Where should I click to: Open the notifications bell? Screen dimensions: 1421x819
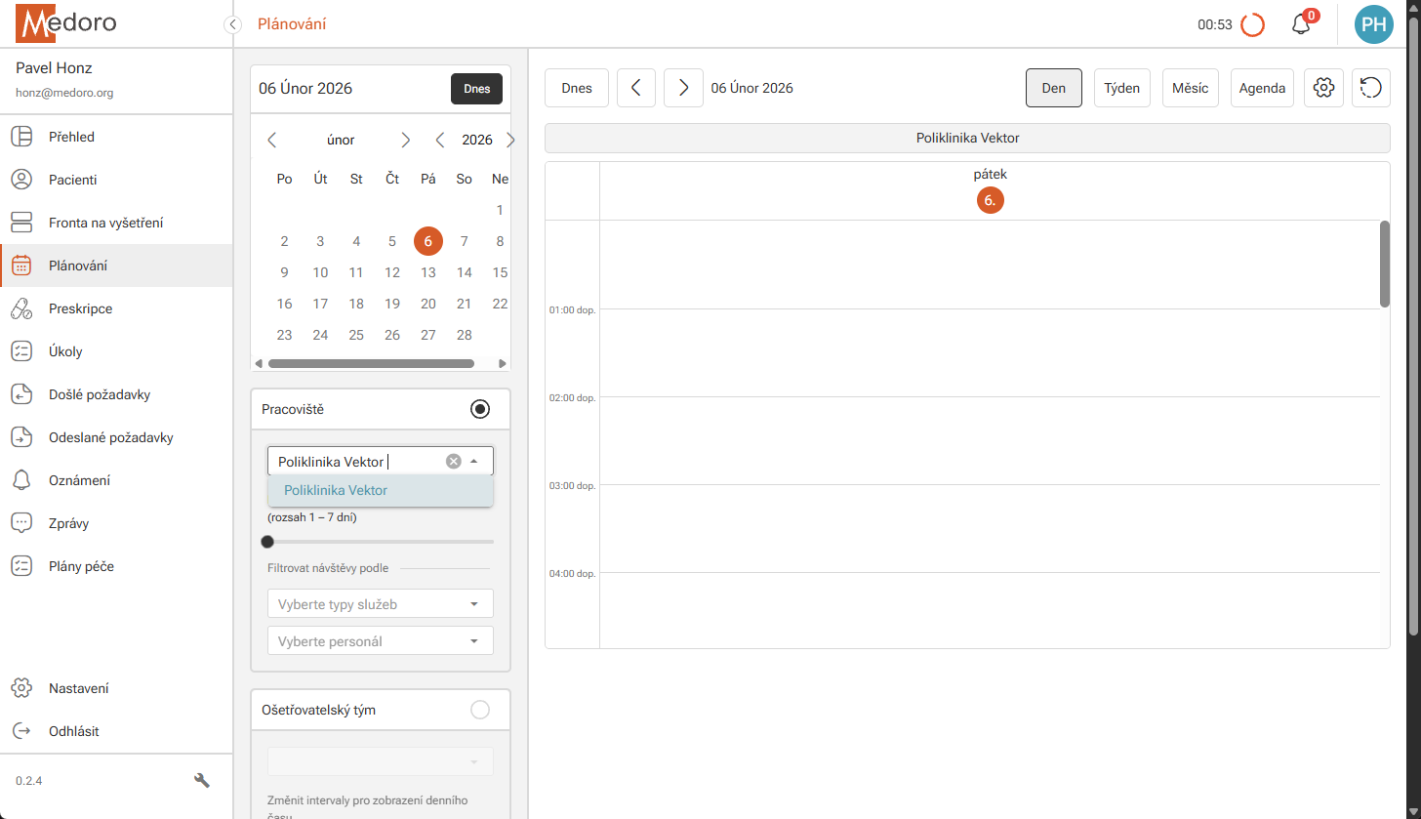[1300, 24]
